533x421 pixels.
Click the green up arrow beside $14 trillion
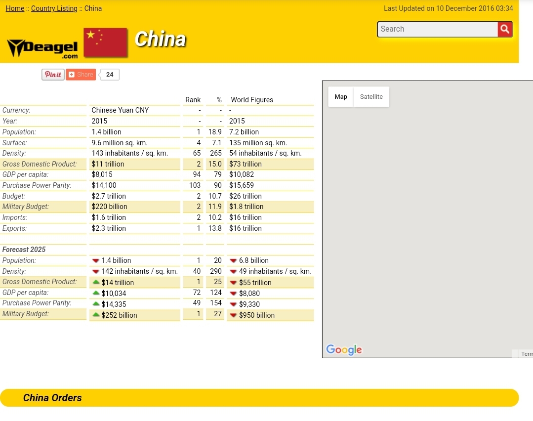(x=96, y=282)
